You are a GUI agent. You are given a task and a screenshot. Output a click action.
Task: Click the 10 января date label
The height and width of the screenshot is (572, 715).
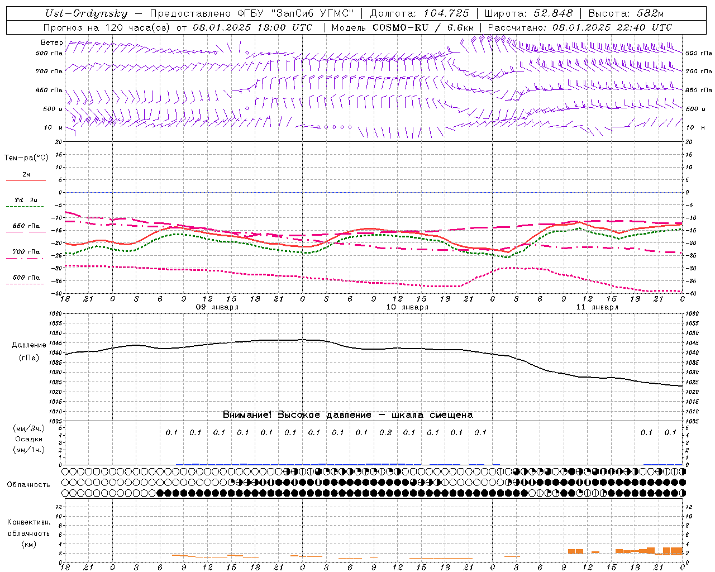(407, 307)
